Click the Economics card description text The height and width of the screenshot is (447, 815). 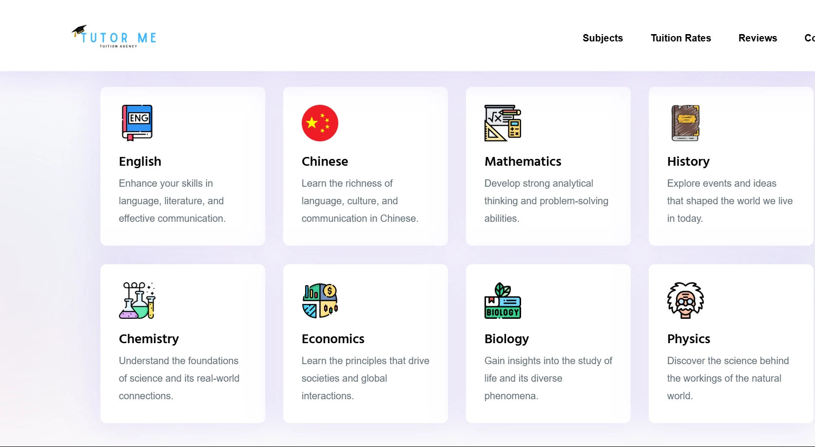[x=365, y=378]
